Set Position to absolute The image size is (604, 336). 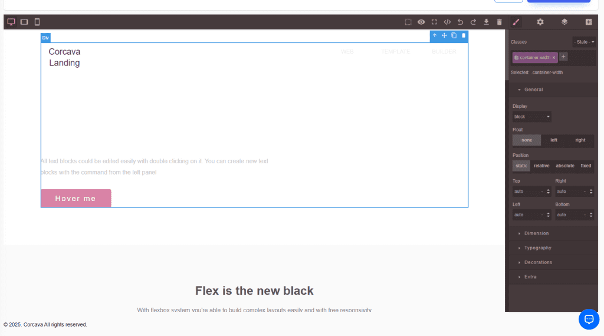click(x=564, y=166)
